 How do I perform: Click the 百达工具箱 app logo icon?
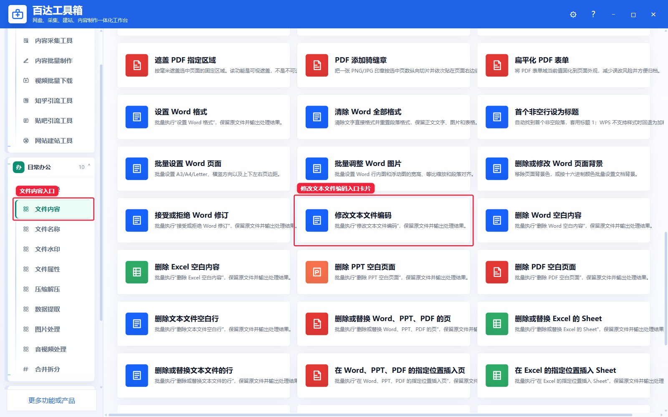(18, 14)
